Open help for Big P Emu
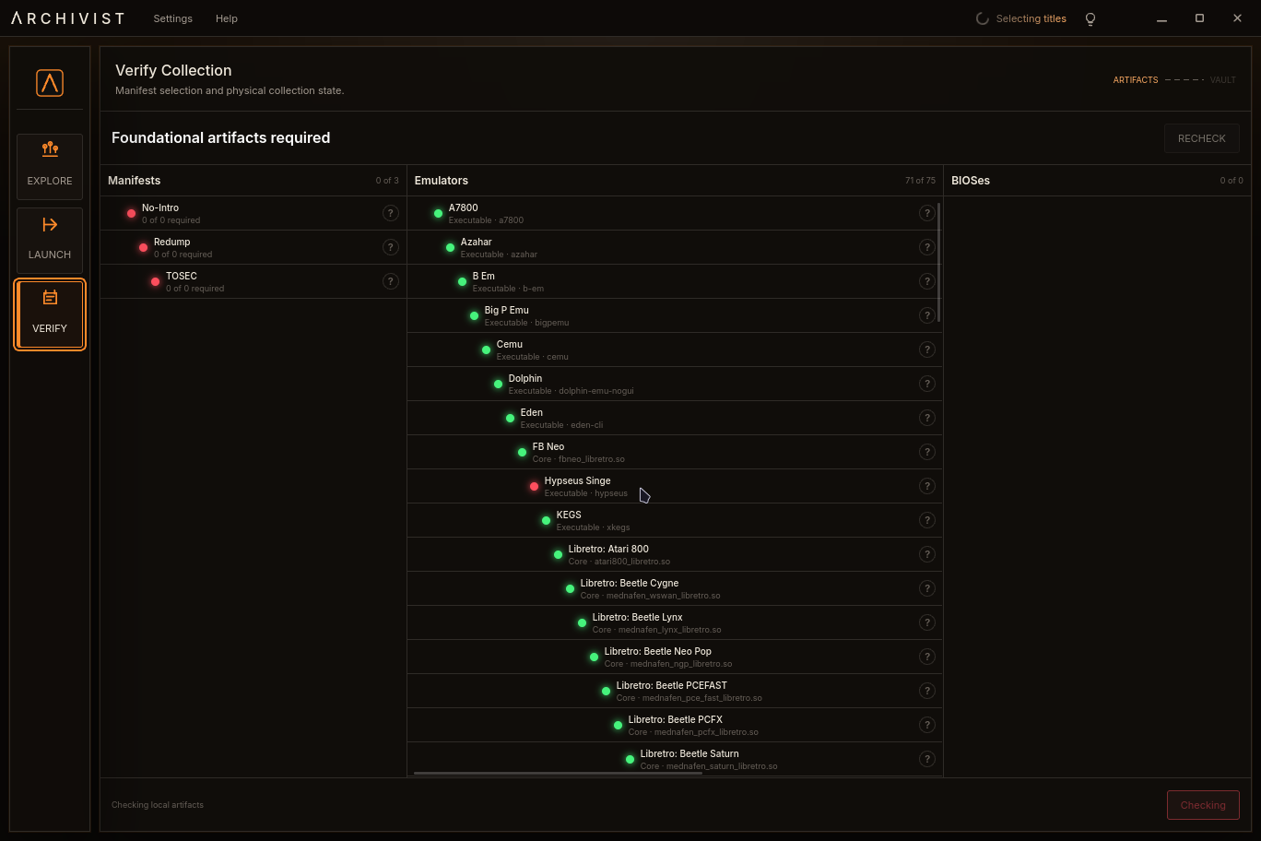 point(927,315)
